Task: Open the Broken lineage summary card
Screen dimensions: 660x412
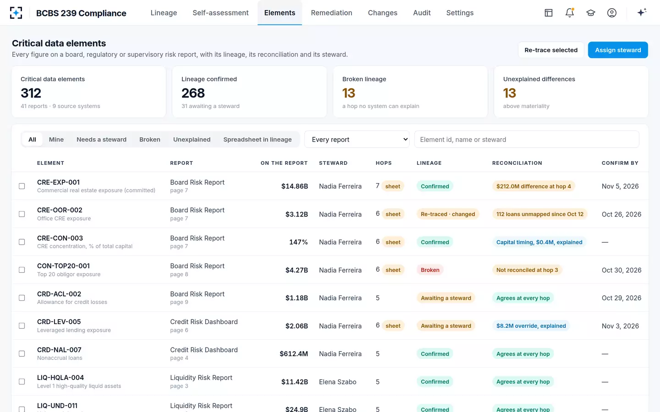Action: tap(410, 92)
